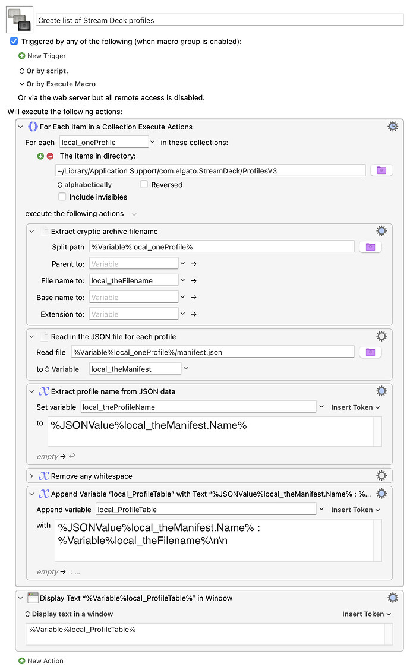The width and height of the screenshot is (410, 670).
Task: Click the Split path text field
Action: (x=222, y=247)
